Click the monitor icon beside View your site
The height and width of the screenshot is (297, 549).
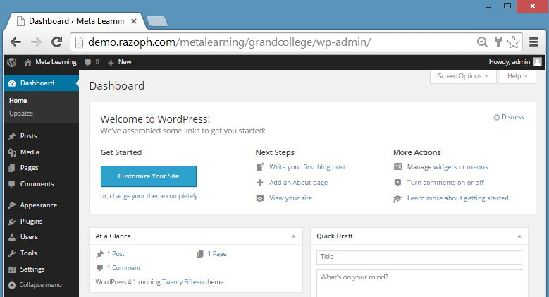point(260,198)
